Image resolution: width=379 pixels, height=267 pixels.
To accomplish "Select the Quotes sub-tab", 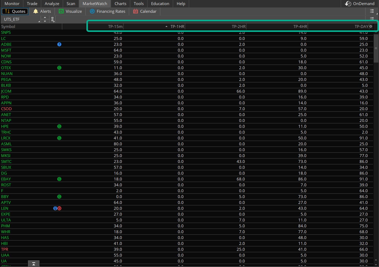I will (15, 11).
